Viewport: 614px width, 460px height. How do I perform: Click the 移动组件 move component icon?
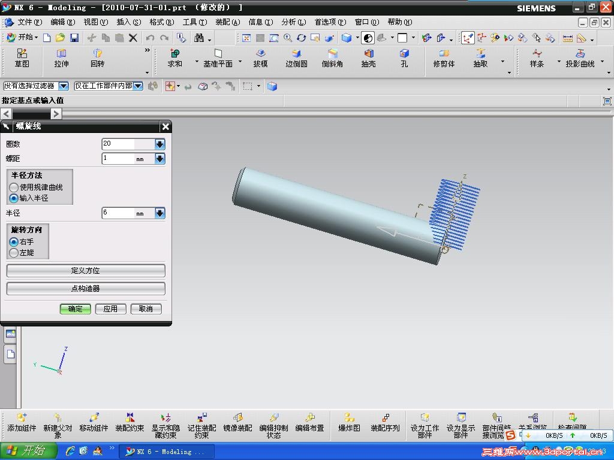(x=94, y=423)
